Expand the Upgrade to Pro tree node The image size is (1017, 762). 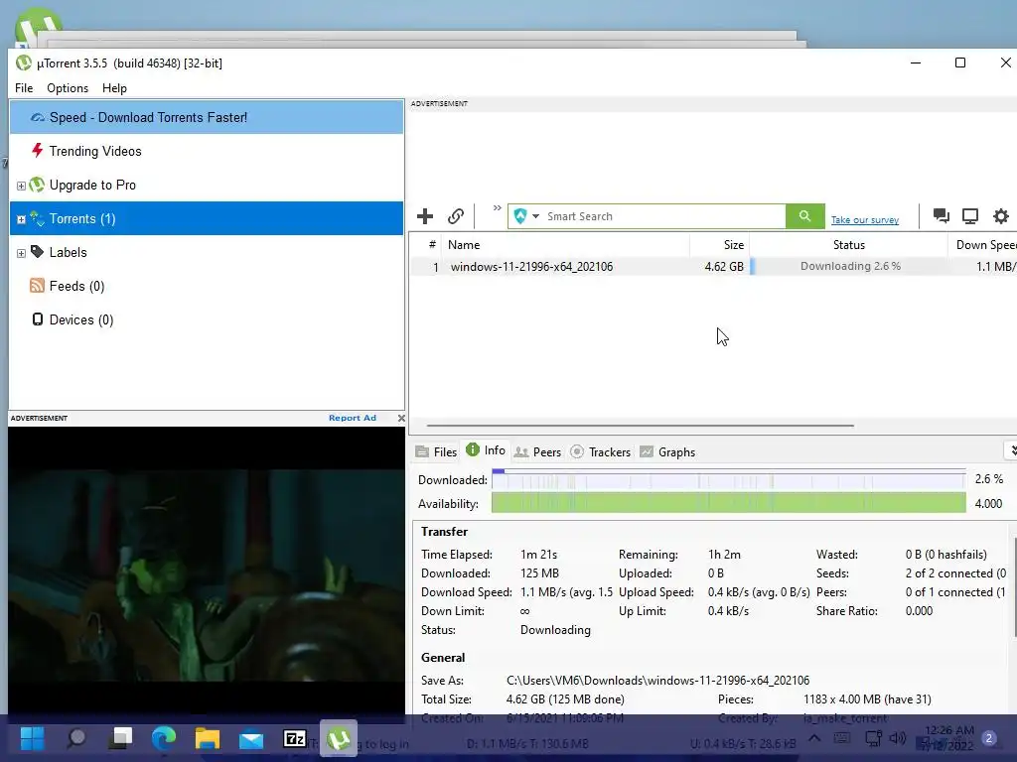click(x=21, y=186)
